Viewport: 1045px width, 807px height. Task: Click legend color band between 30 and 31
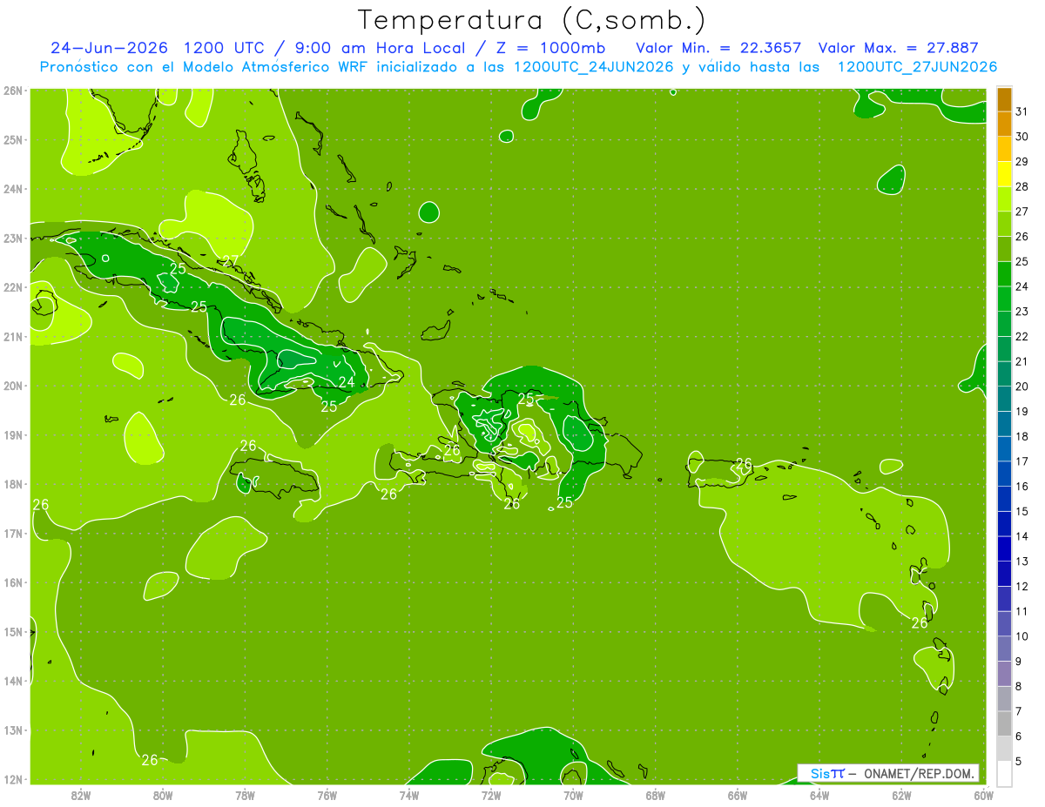point(1004,124)
